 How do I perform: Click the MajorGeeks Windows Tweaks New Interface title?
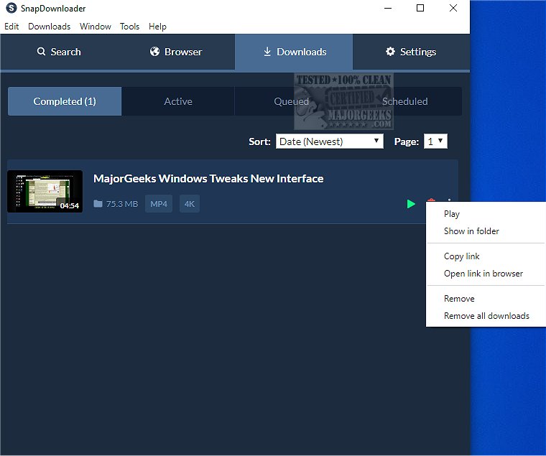[x=208, y=179]
